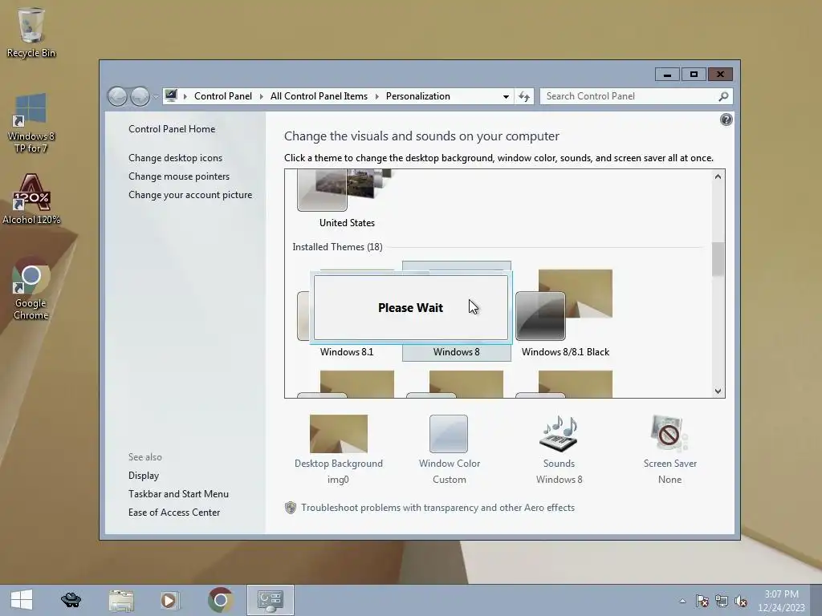Select the Personalization breadcrumb
Screen dimensions: 822x616
[x=417, y=96]
